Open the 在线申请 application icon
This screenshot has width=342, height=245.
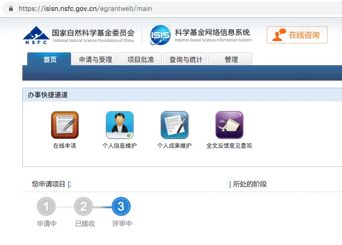coord(65,125)
